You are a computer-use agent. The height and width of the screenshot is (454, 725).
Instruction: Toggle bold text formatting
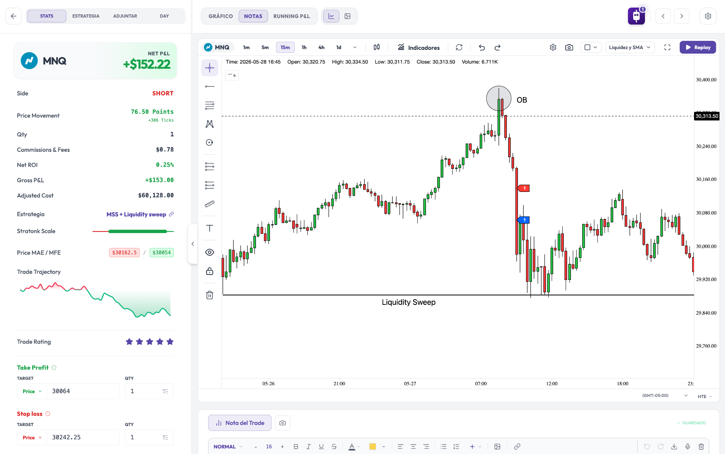coord(296,446)
